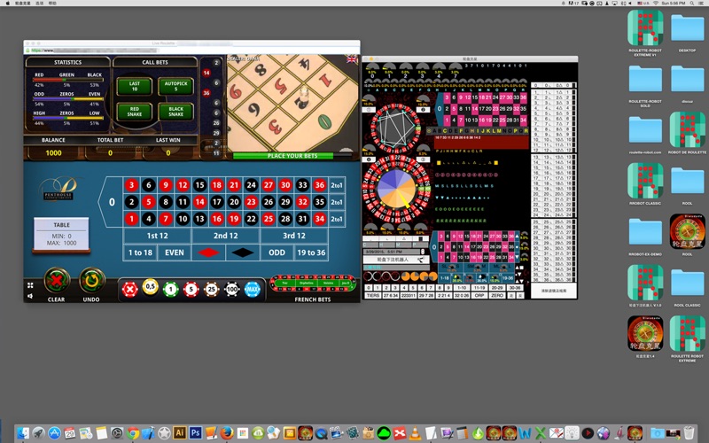Place a bet on number 17
Screen dimensions: 709x443
pyautogui.click(x=216, y=202)
